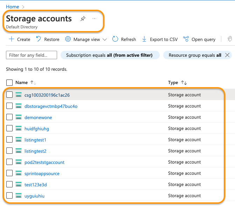235x207 pixels.
Task: Click the Create button label
Action: (x=23, y=40)
